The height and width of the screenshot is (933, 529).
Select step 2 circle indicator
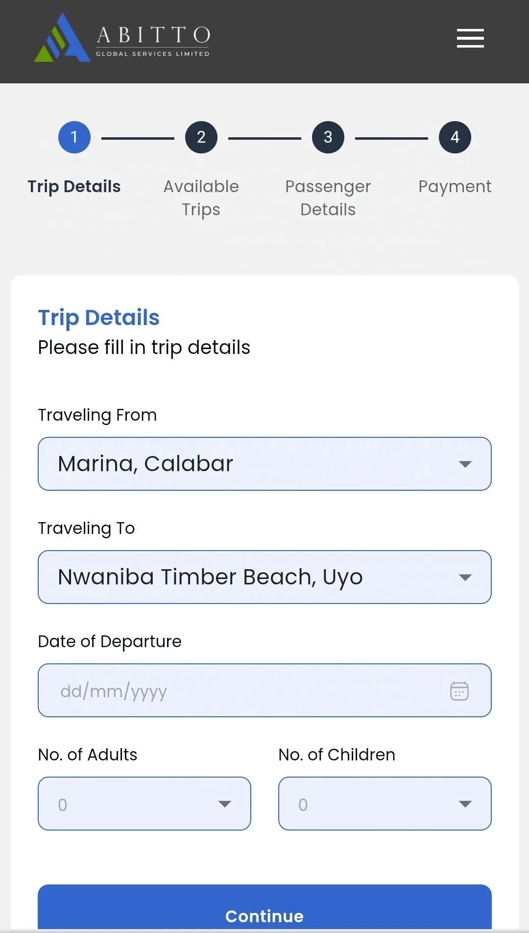click(201, 137)
